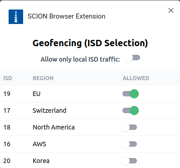
Task: Disable the EU allowed toggle
Action: coord(131,94)
